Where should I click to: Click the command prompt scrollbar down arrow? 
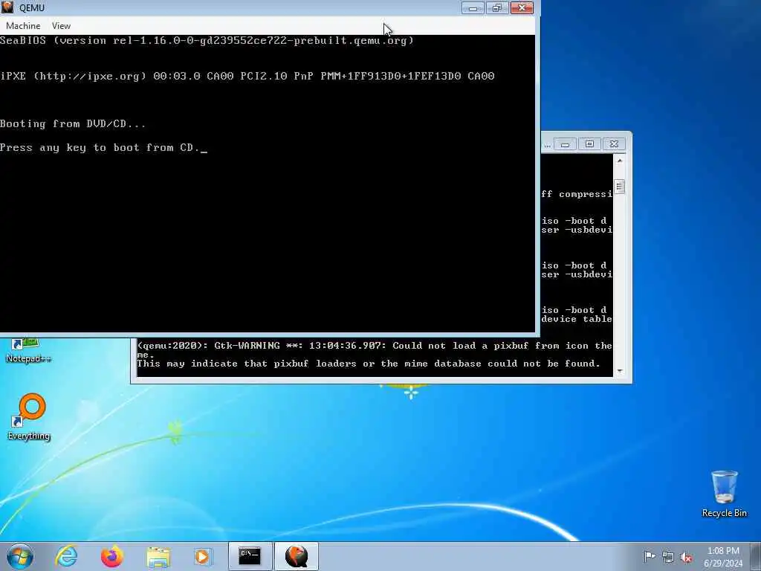coord(619,371)
